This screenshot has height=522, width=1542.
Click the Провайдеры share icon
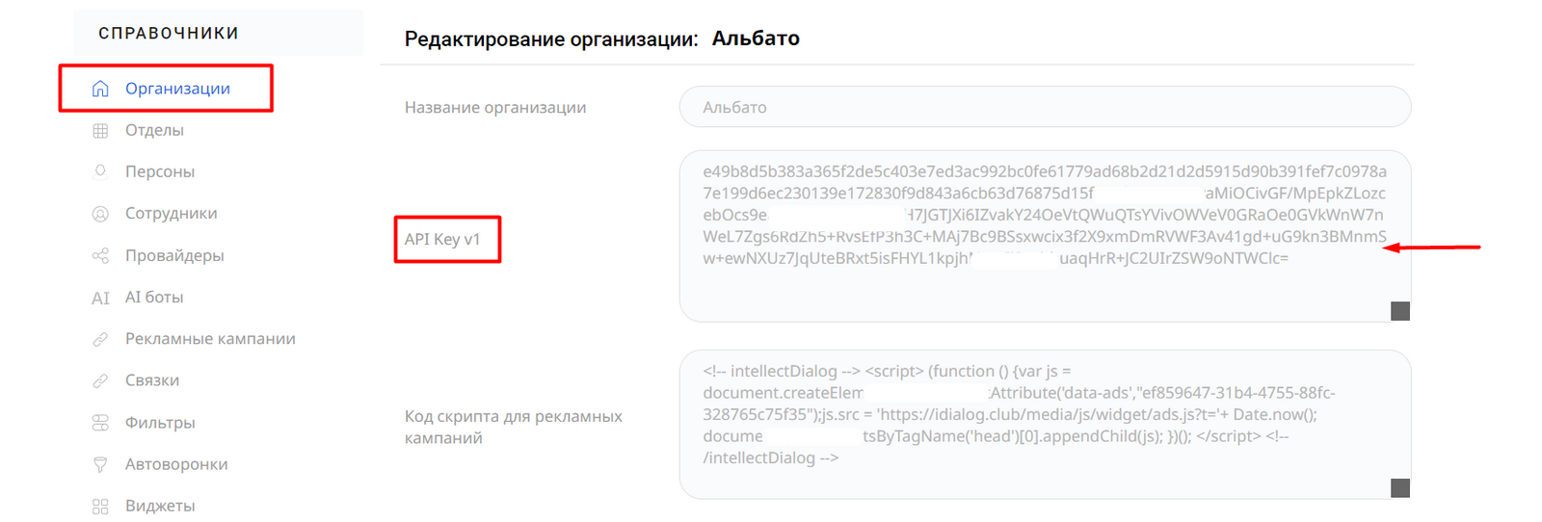(x=100, y=255)
